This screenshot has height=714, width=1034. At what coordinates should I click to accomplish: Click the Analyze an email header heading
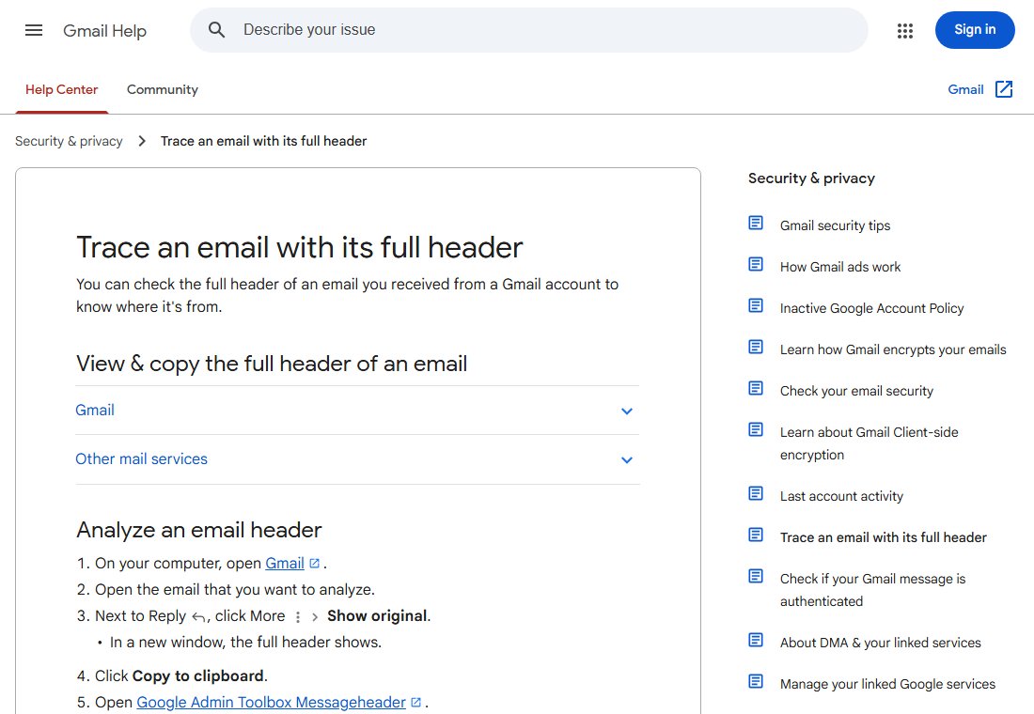(x=199, y=530)
